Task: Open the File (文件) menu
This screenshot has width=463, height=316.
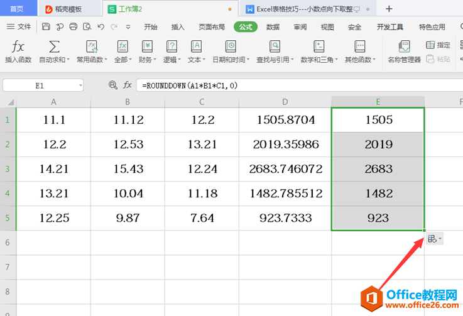Action: pos(19,27)
